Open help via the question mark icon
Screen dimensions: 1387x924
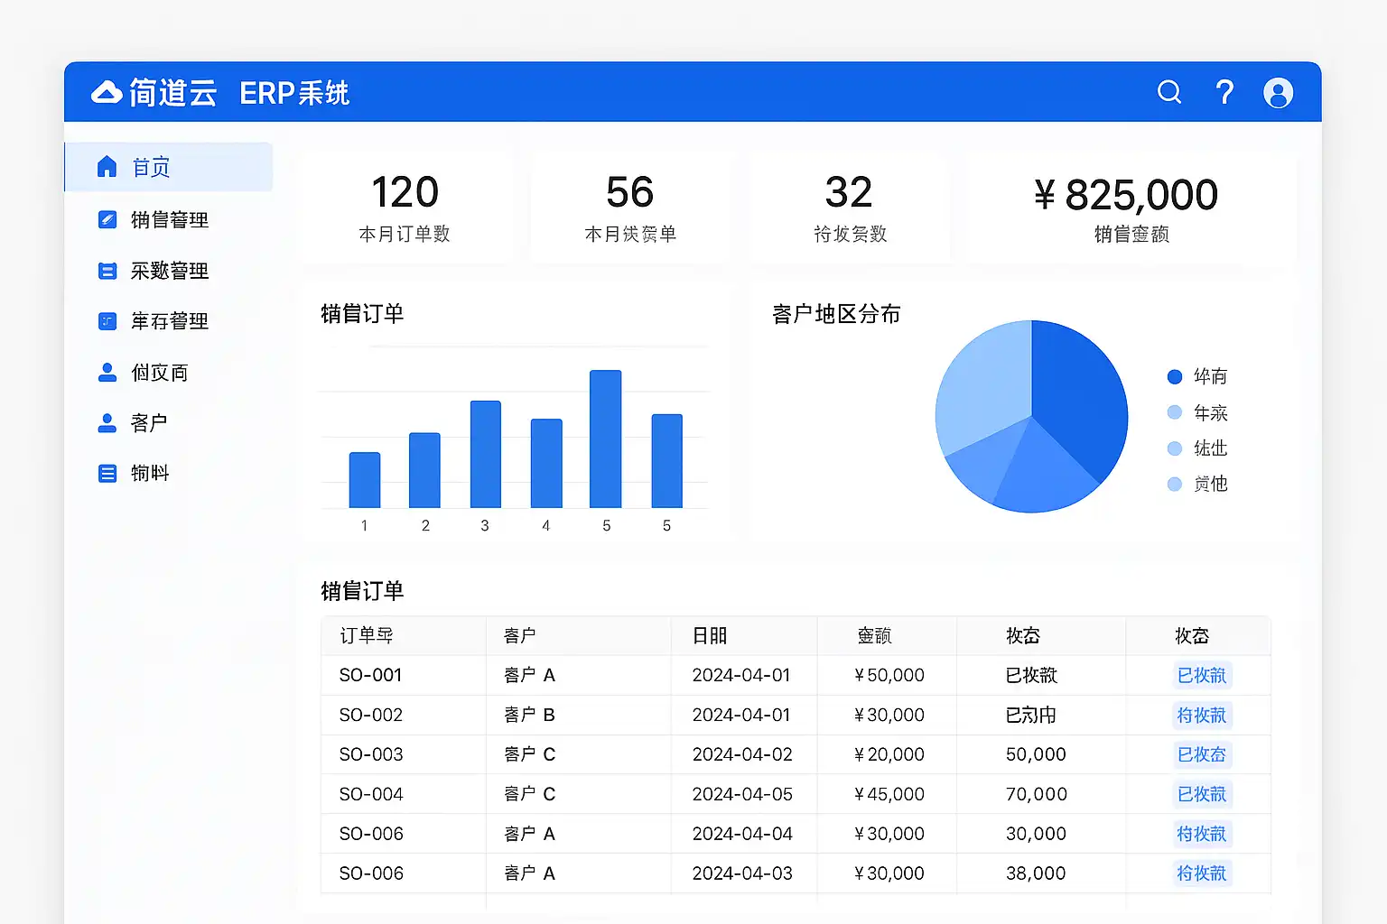coord(1224,92)
